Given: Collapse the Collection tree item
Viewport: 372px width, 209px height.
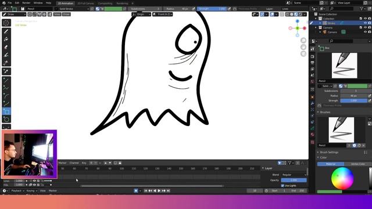Looking at the screenshot, I should pos(316,19).
